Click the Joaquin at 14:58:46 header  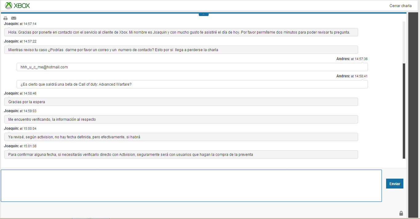tap(20, 93)
